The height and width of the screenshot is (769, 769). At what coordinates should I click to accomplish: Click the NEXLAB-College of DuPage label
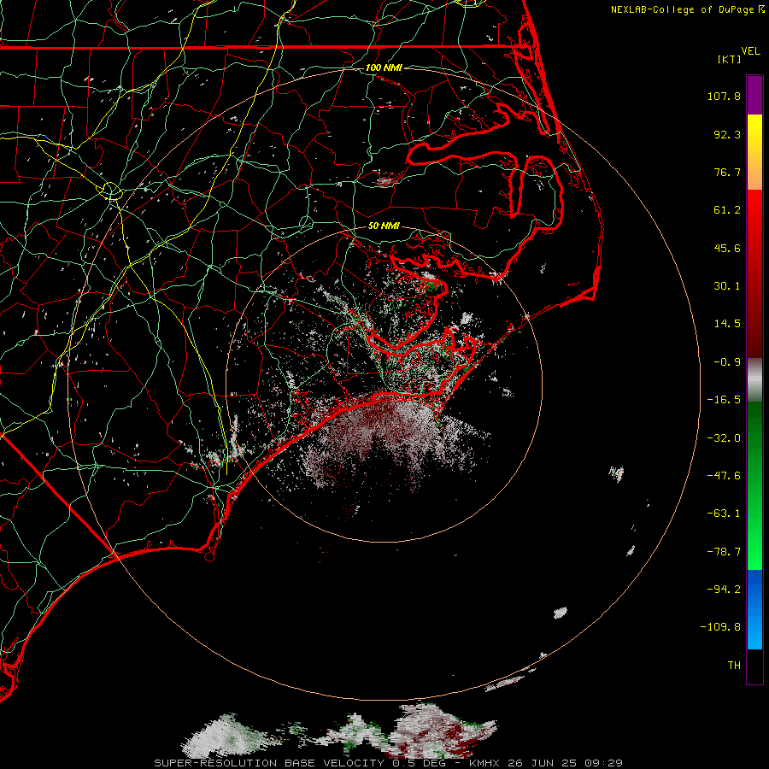(x=682, y=9)
